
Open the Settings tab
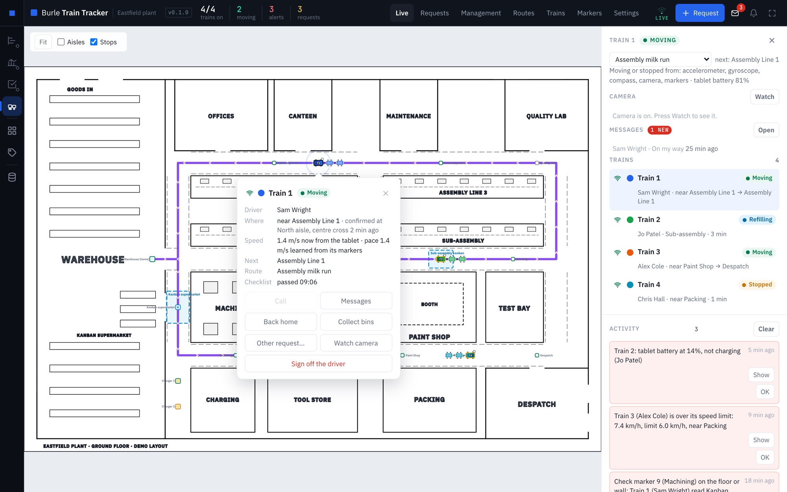tap(626, 13)
